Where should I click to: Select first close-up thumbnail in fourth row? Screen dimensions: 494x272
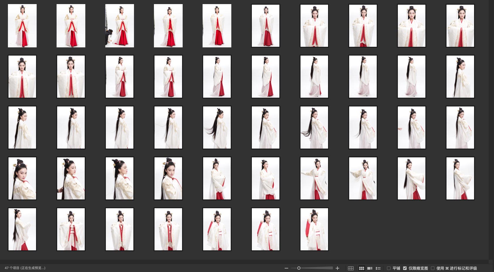click(x=22, y=178)
